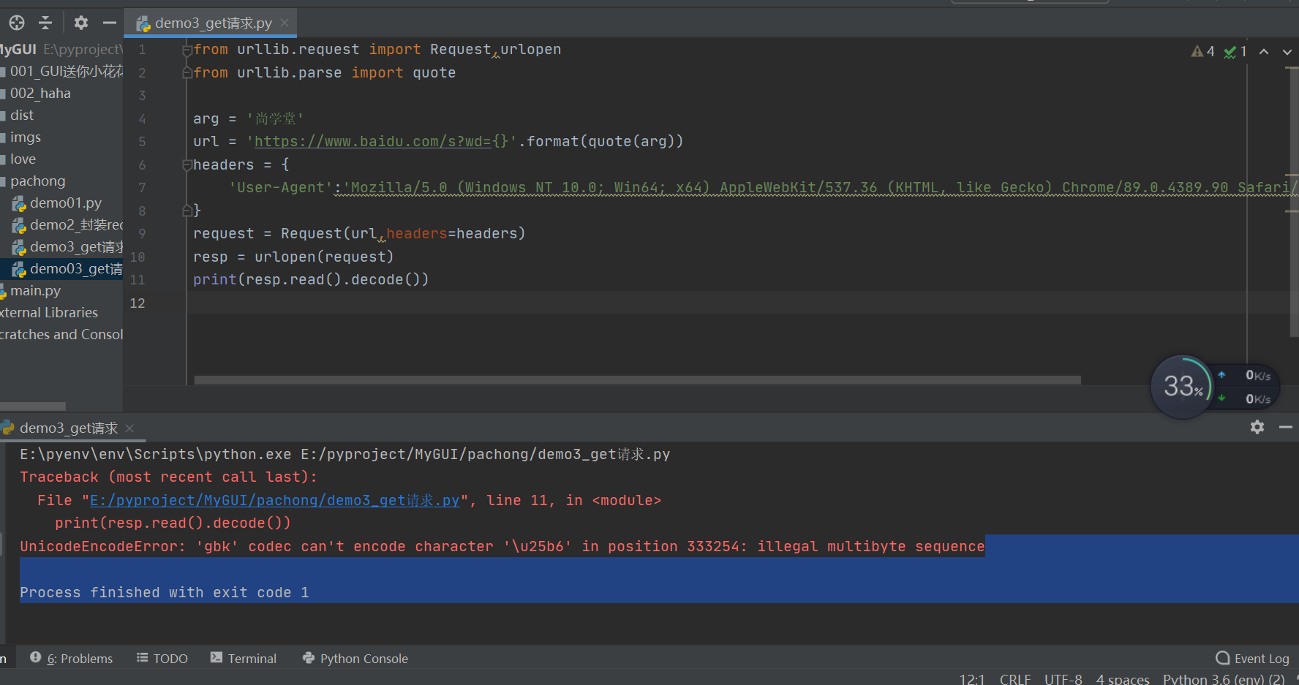The height and width of the screenshot is (685, 1299).
Task: Click the UnicodeEncodeError message line
Action: [502, 546]
